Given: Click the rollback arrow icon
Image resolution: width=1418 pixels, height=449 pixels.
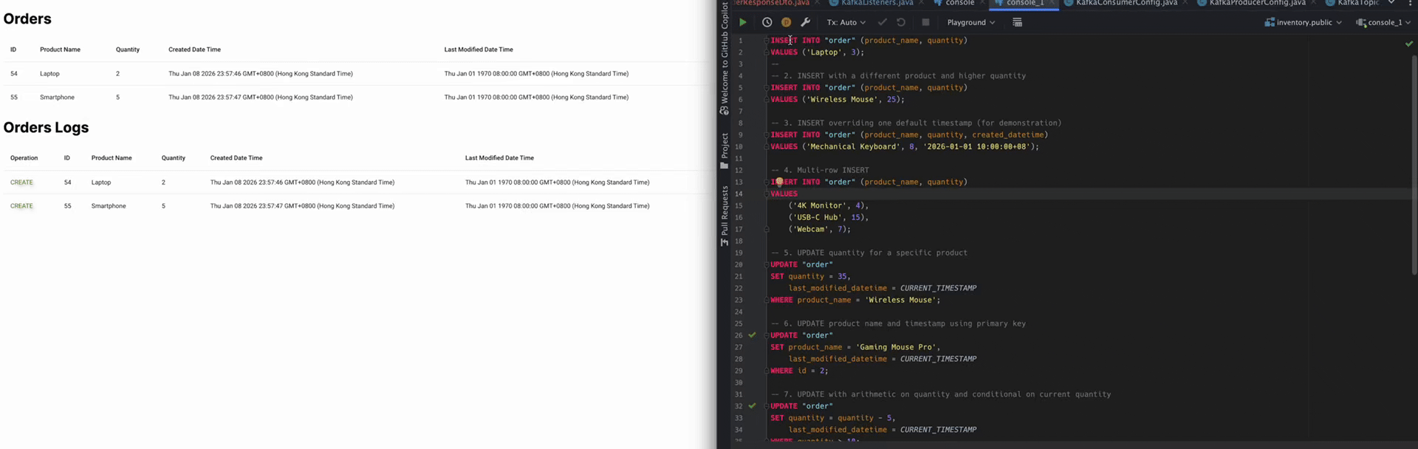Looking at the screenshot, I should tap(901, 22).
